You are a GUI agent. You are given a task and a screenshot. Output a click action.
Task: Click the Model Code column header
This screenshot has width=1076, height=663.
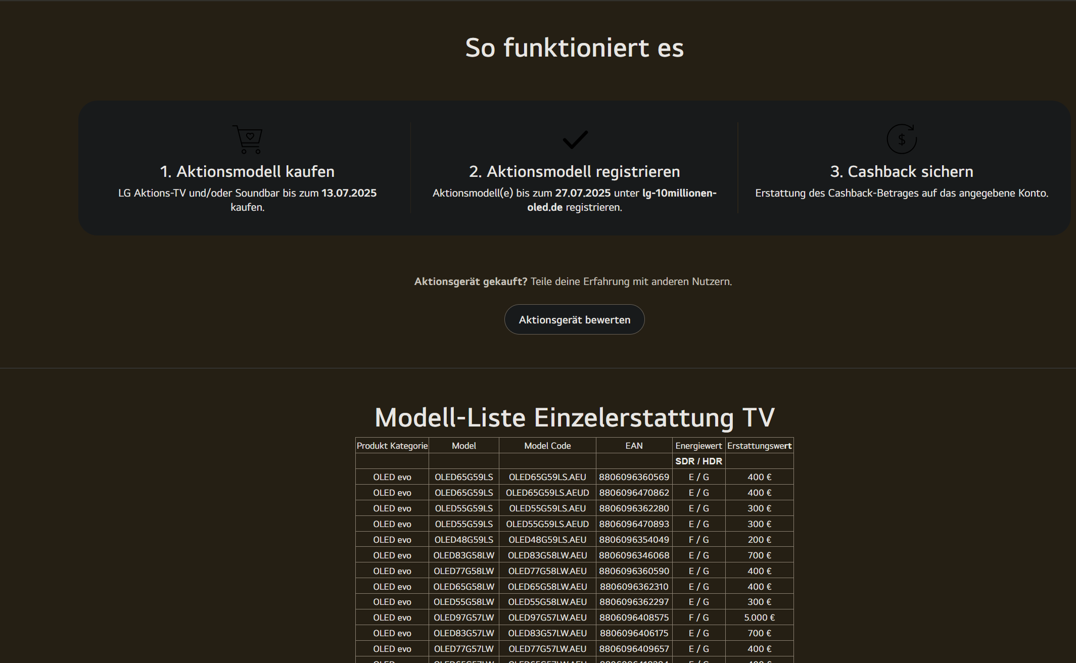[x=547, y=445]
